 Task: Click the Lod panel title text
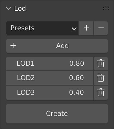coord(20,8)
